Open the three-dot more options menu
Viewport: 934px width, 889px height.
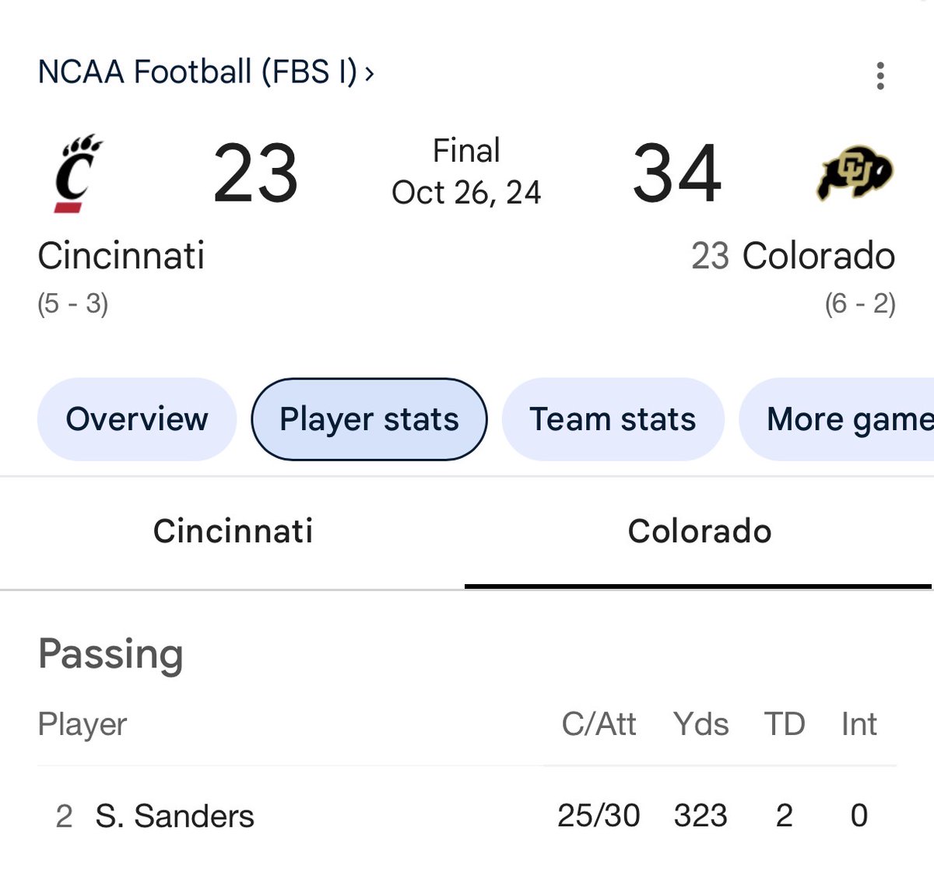(880, 75)
